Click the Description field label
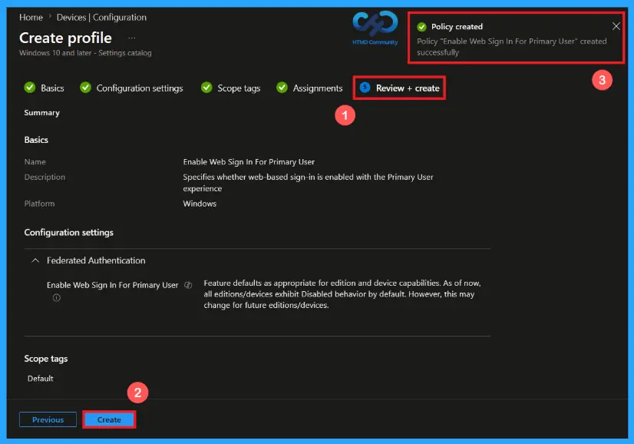Viewport: 634px width, 444px height. click(x=45, y=177)
